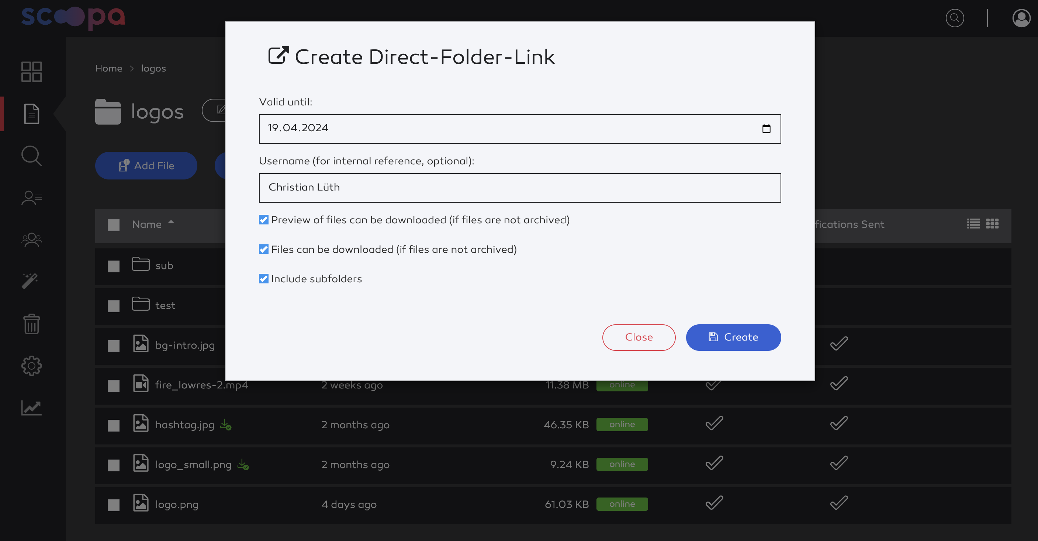Click the Create button
The image size is (1038, 541).
733,337
